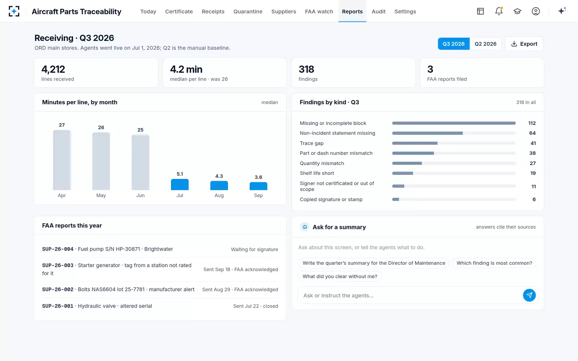Switch to the Q2 2026 baseline period
The width and height of the screenshot is (578, 361).
click(x=486, y=44)
